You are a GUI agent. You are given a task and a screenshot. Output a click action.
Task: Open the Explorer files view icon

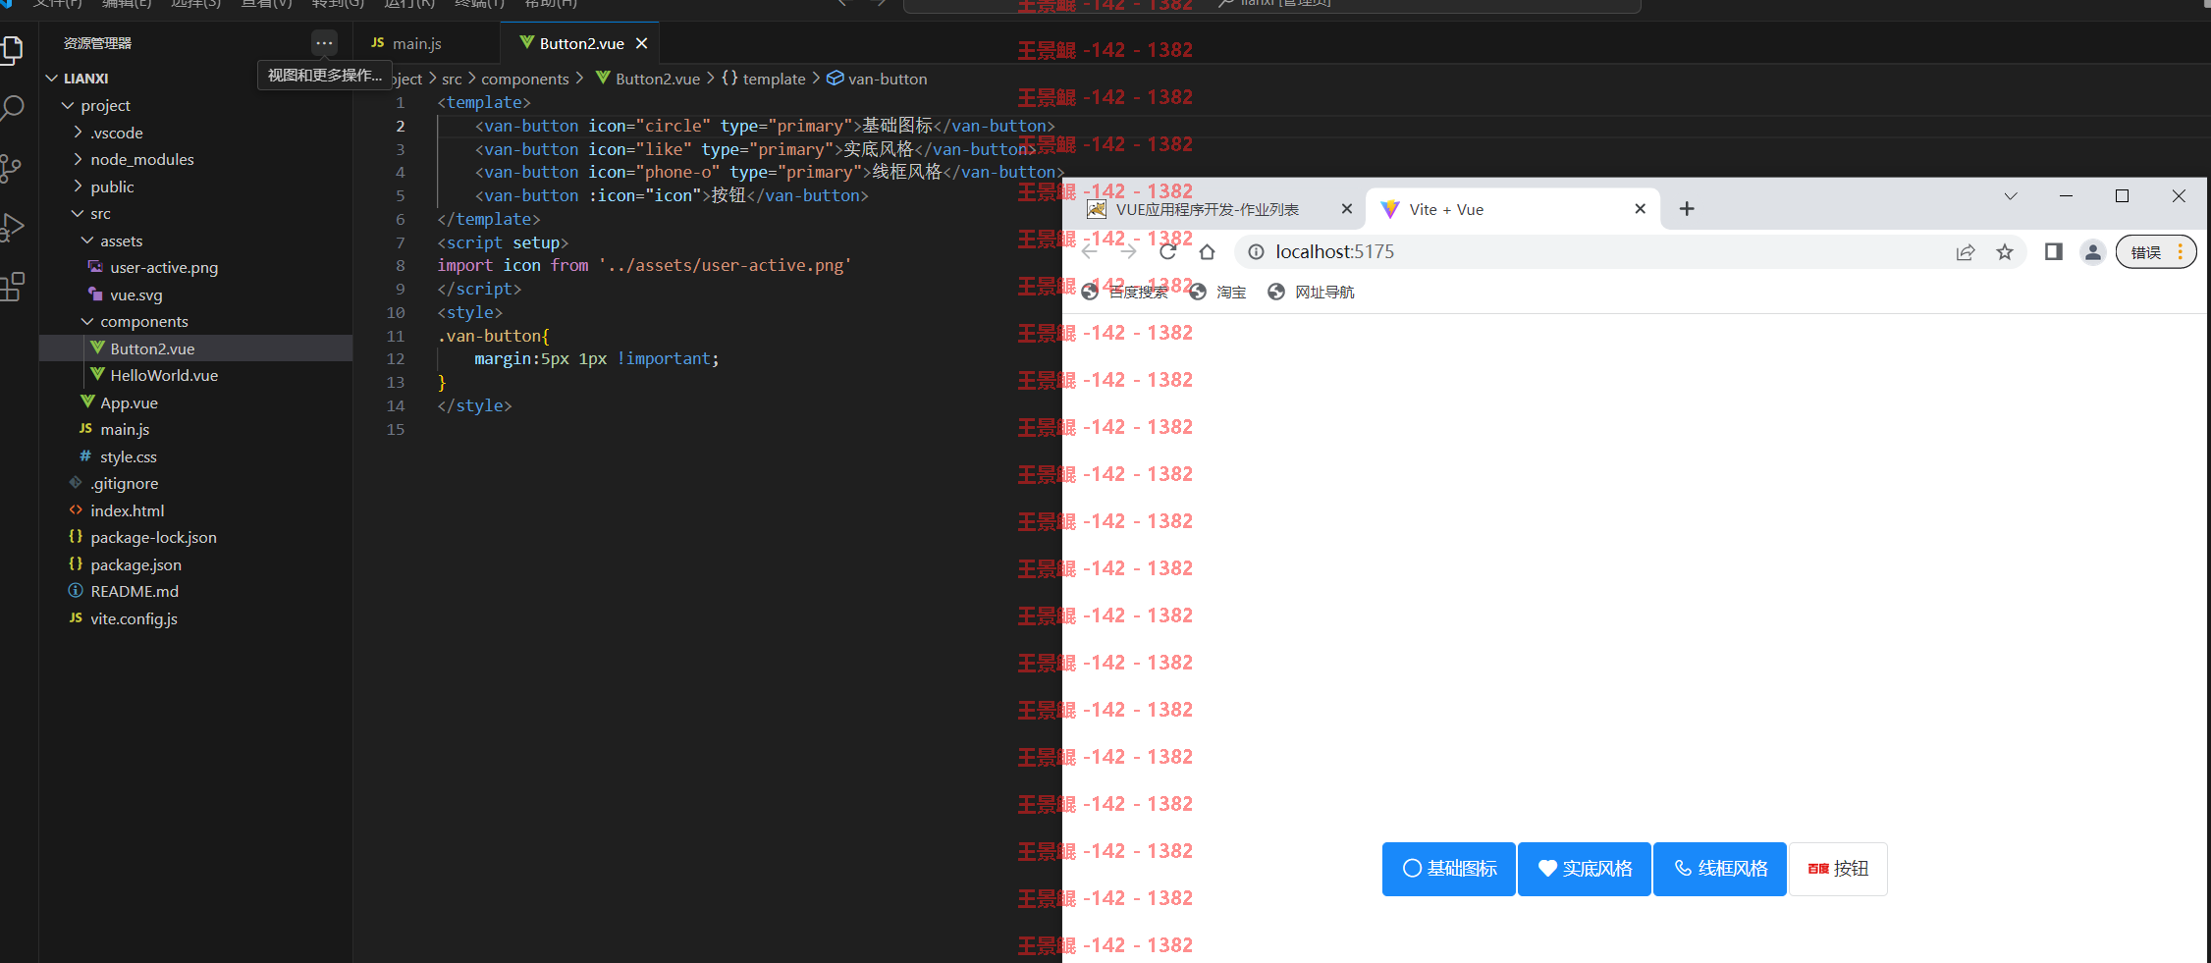12,49
